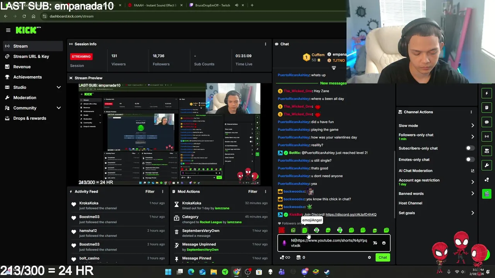
Task: Insert the red first emote in emote row
Action: [282, 231]
